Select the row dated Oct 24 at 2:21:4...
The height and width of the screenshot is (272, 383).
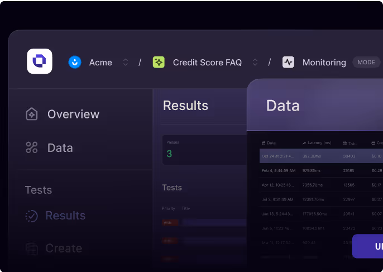[x=321, y=156]
